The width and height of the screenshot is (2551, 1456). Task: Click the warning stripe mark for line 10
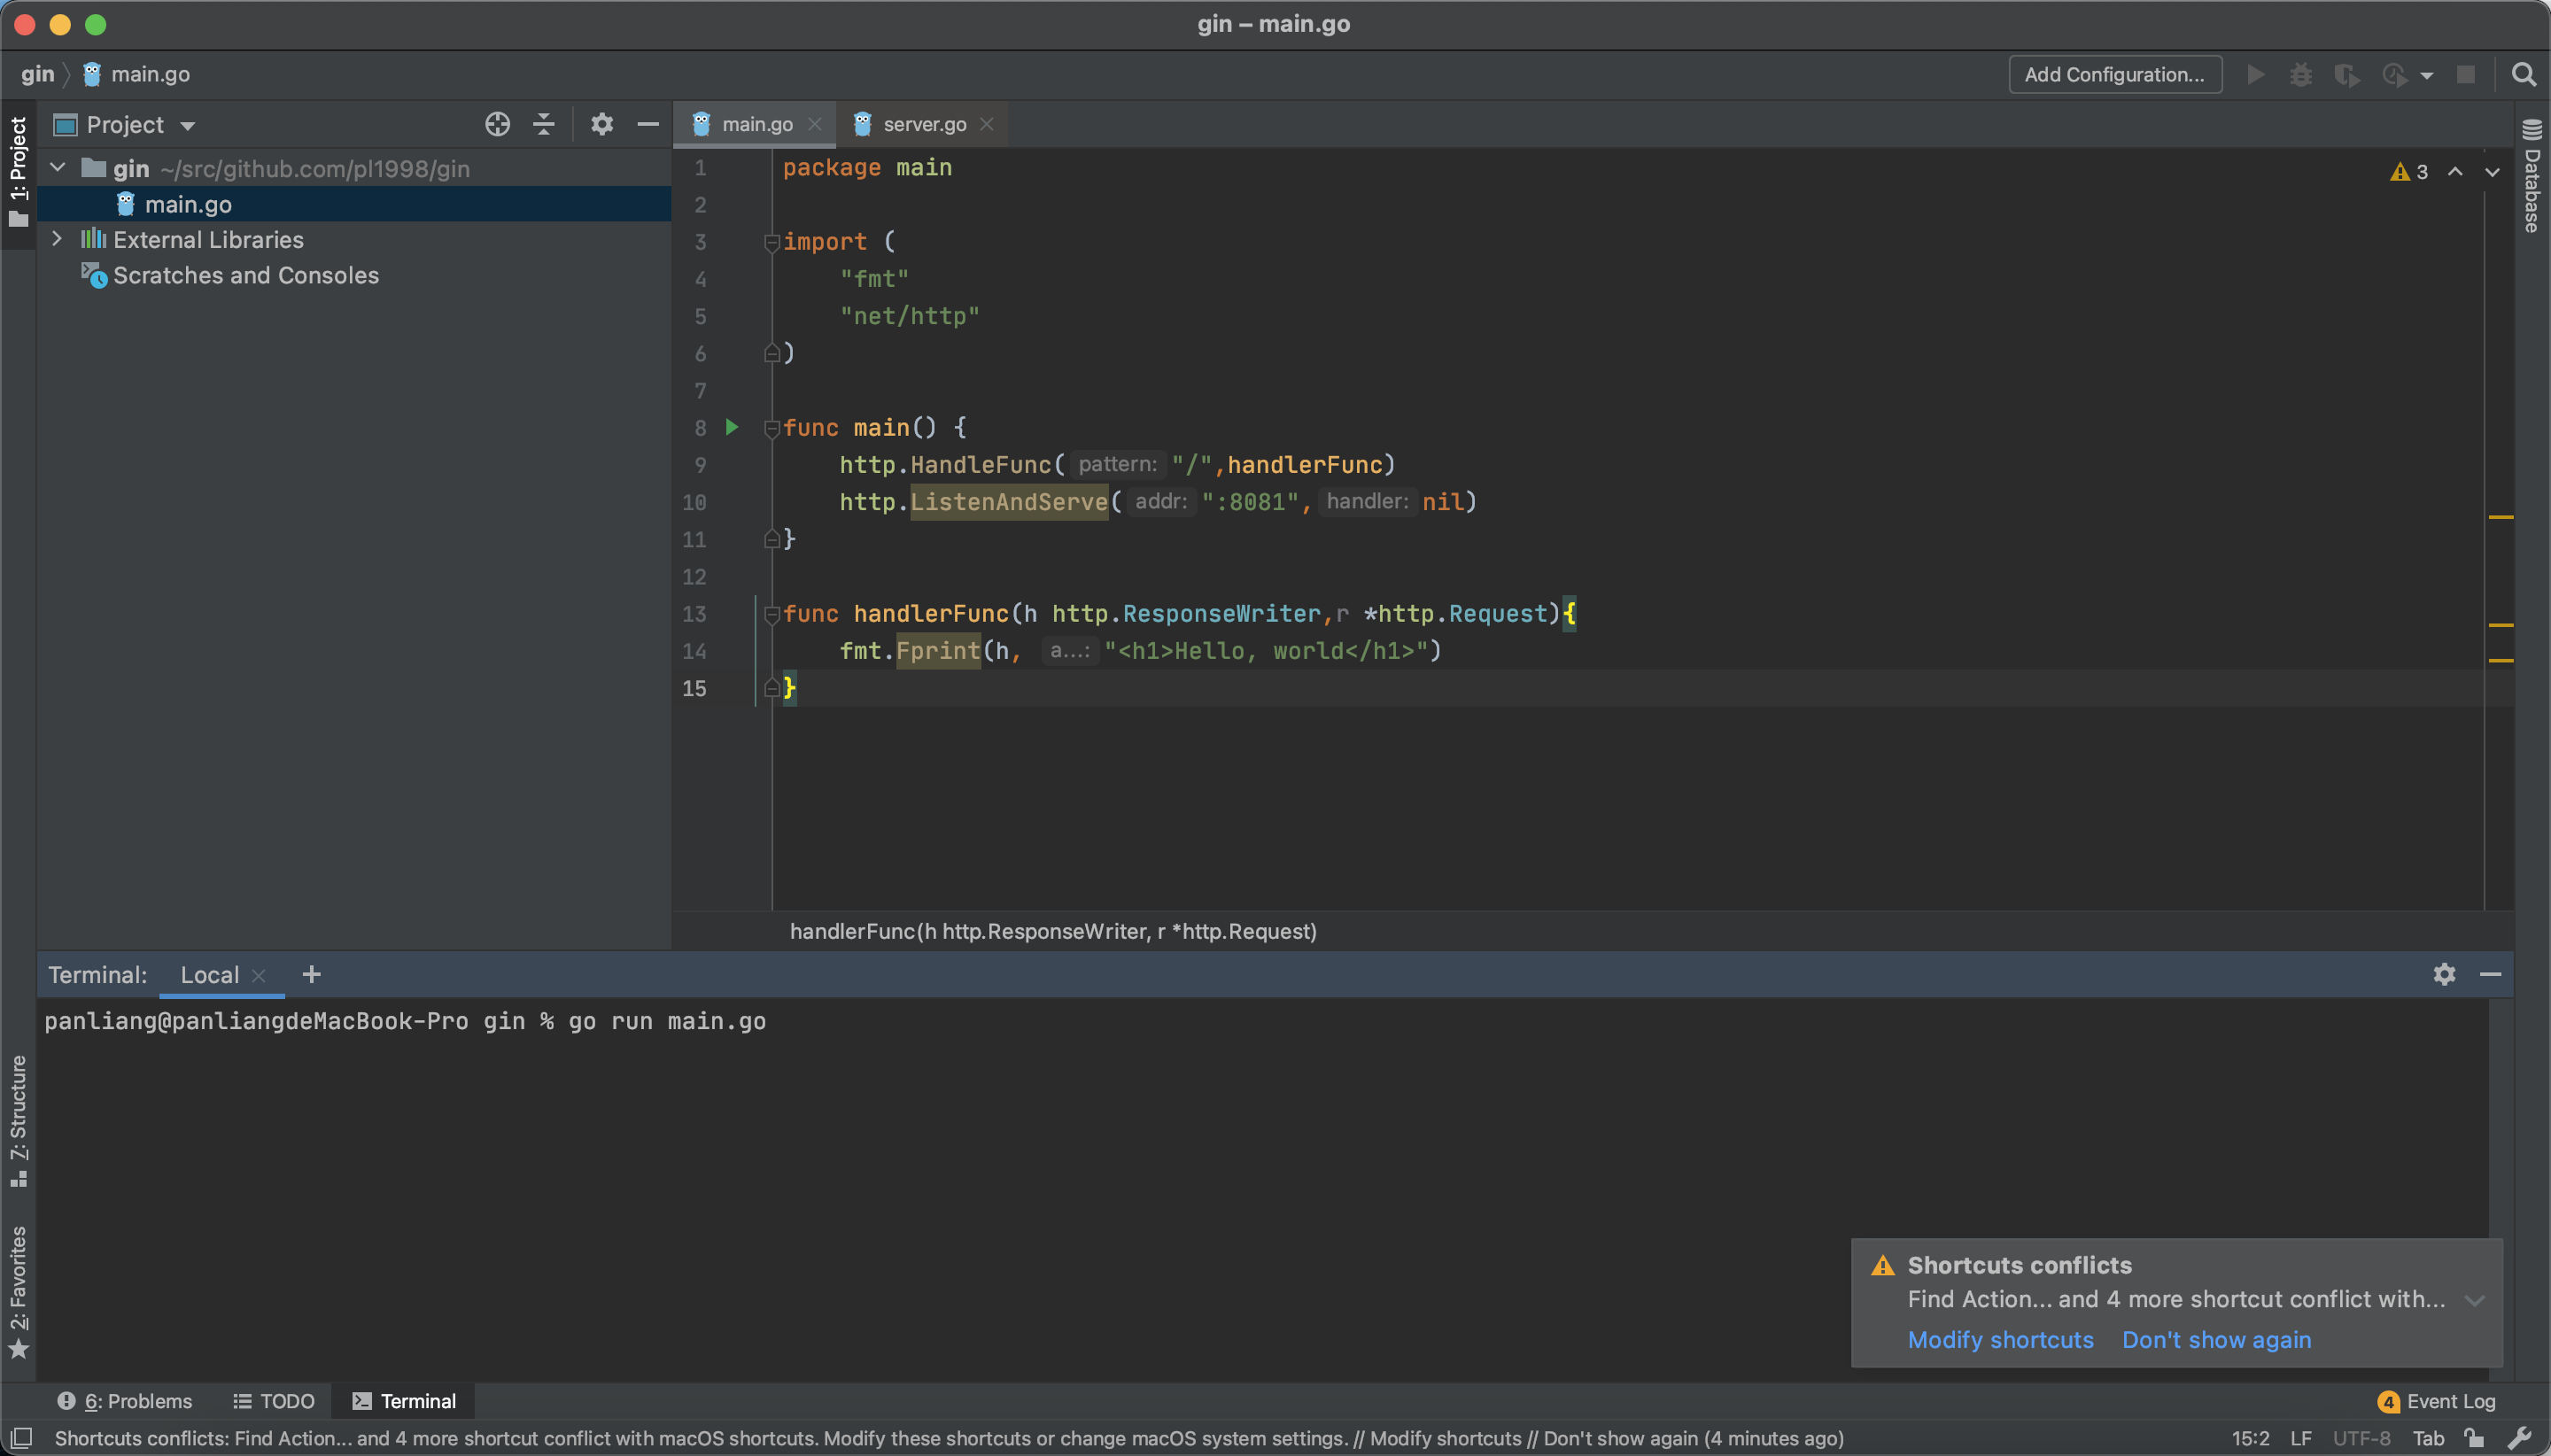point(2500,517)
